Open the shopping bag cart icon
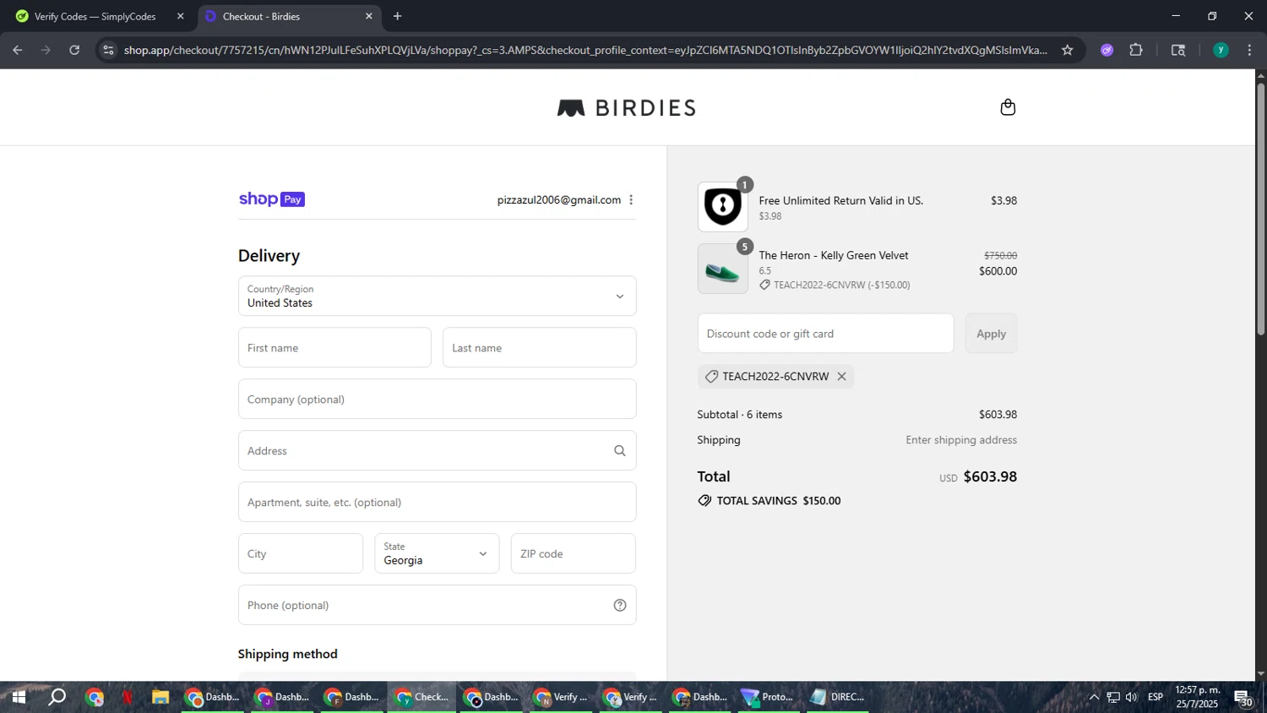 (1008, 107)
